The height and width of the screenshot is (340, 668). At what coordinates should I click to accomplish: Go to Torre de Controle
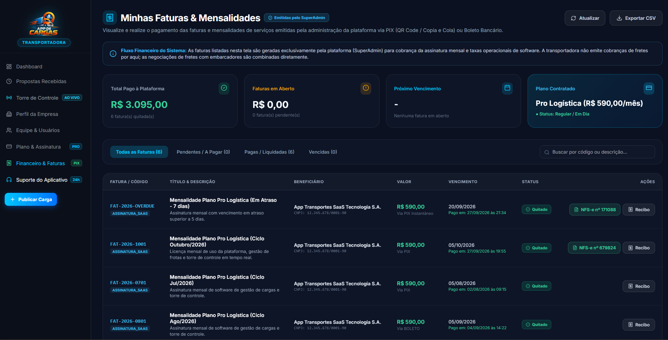coord(37,98)
